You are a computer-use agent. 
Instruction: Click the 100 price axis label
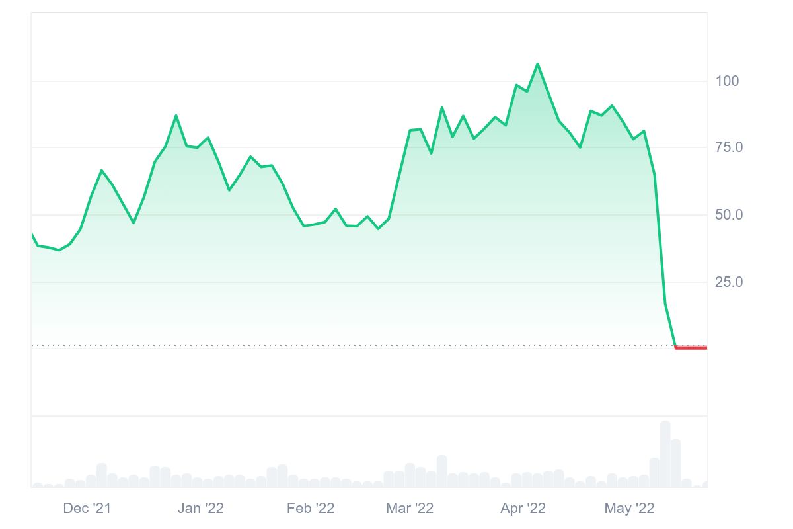[x=727, y=81]
